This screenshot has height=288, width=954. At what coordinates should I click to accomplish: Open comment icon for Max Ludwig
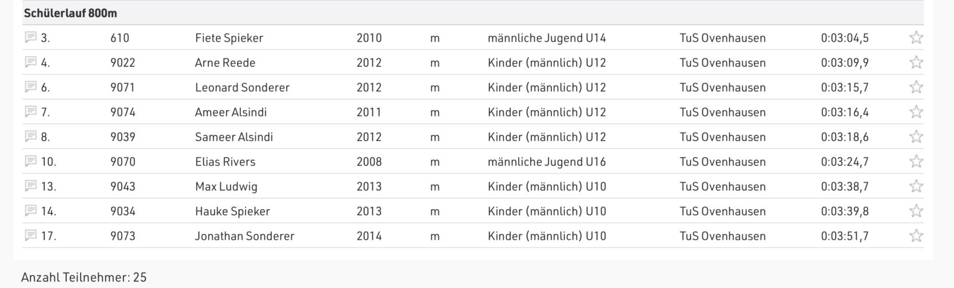[30, 186]
